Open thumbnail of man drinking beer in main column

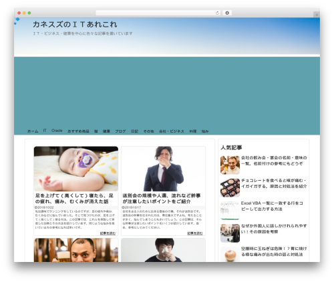(x=76, y=250)
